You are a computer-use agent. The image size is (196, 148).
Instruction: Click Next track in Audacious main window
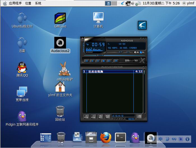coord(109,61)
